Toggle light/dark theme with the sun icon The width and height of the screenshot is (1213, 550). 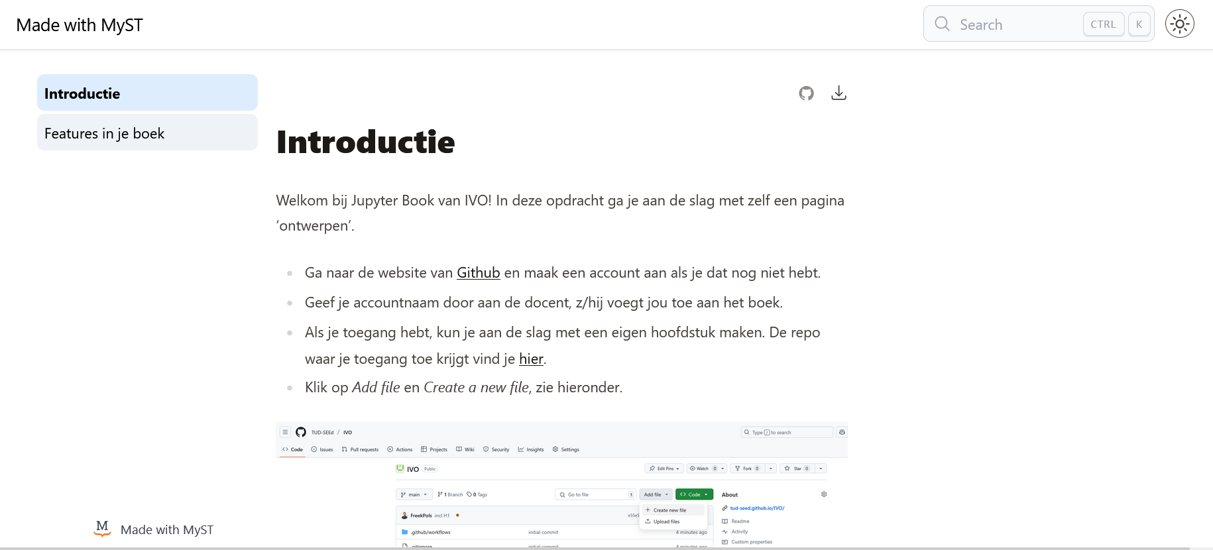(1180, 23)
